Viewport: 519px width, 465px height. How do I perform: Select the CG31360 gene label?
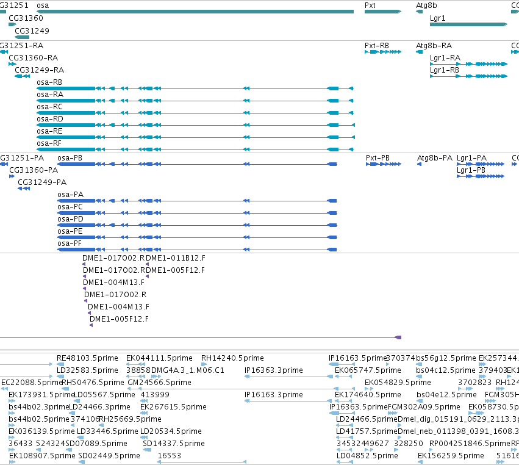click(x=26, y=18)
